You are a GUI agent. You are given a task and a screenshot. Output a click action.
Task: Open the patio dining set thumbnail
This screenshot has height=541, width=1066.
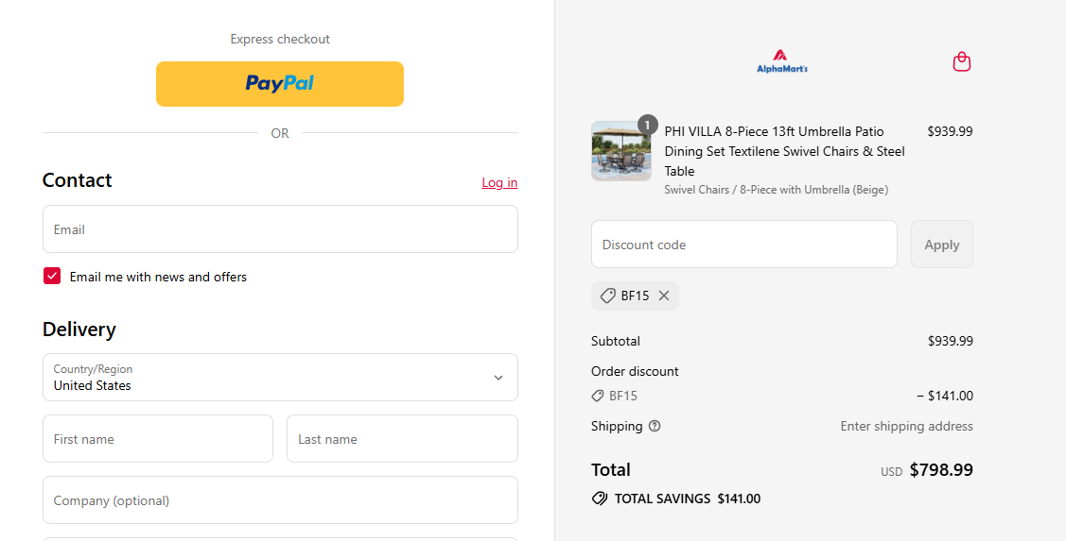pos(620,151)
